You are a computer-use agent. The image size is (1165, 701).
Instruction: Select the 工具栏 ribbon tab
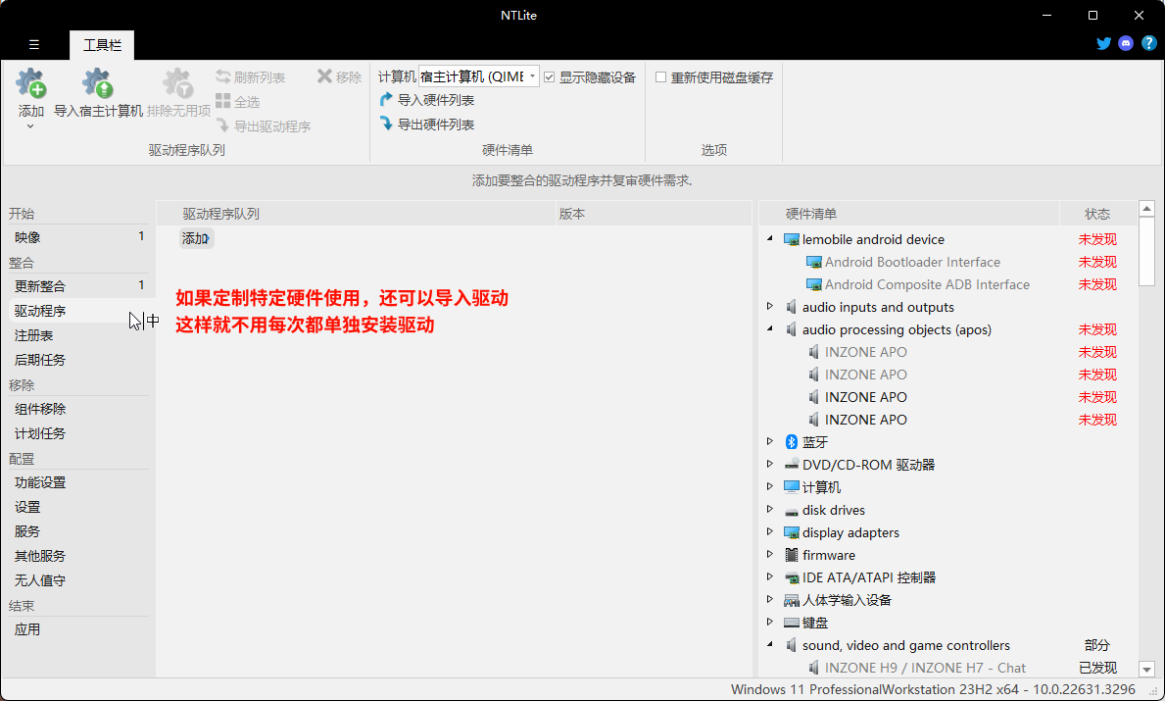(x=102, y=45)
